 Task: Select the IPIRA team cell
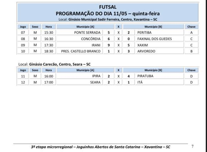pos(80,76)
